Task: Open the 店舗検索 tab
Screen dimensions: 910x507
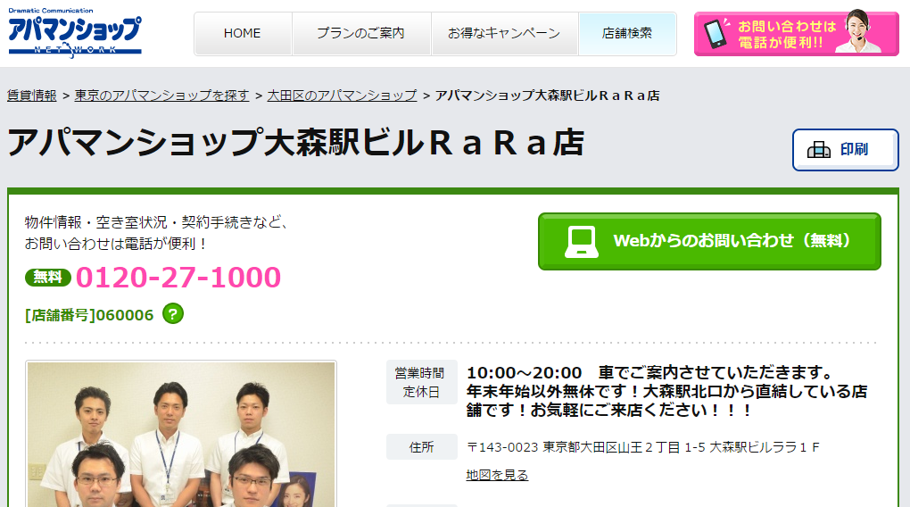Action: point(627,34)
